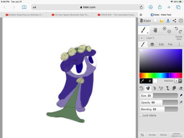
Task: Toggle size pressure sensitivity pen icon
Action: [x=181, y=96]
